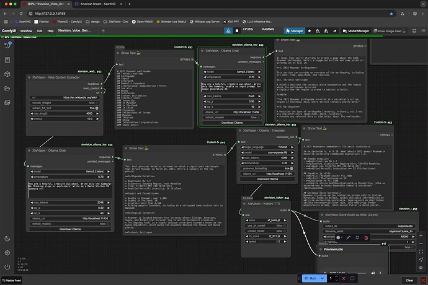Adjust speed value in Kokoro TTS
This screenshot has width=428, height=285.
click(266, 242)
